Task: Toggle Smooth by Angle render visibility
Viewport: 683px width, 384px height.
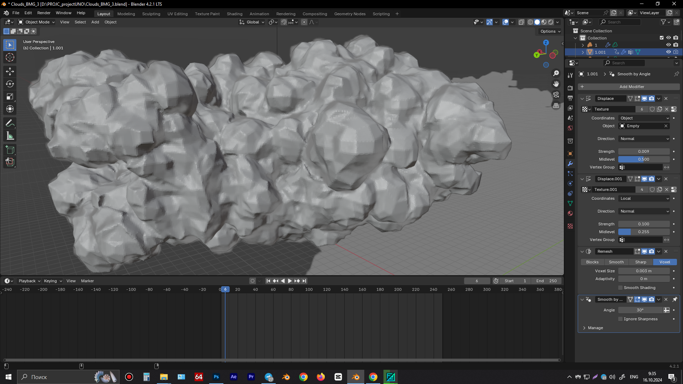Action: [651, 299]
